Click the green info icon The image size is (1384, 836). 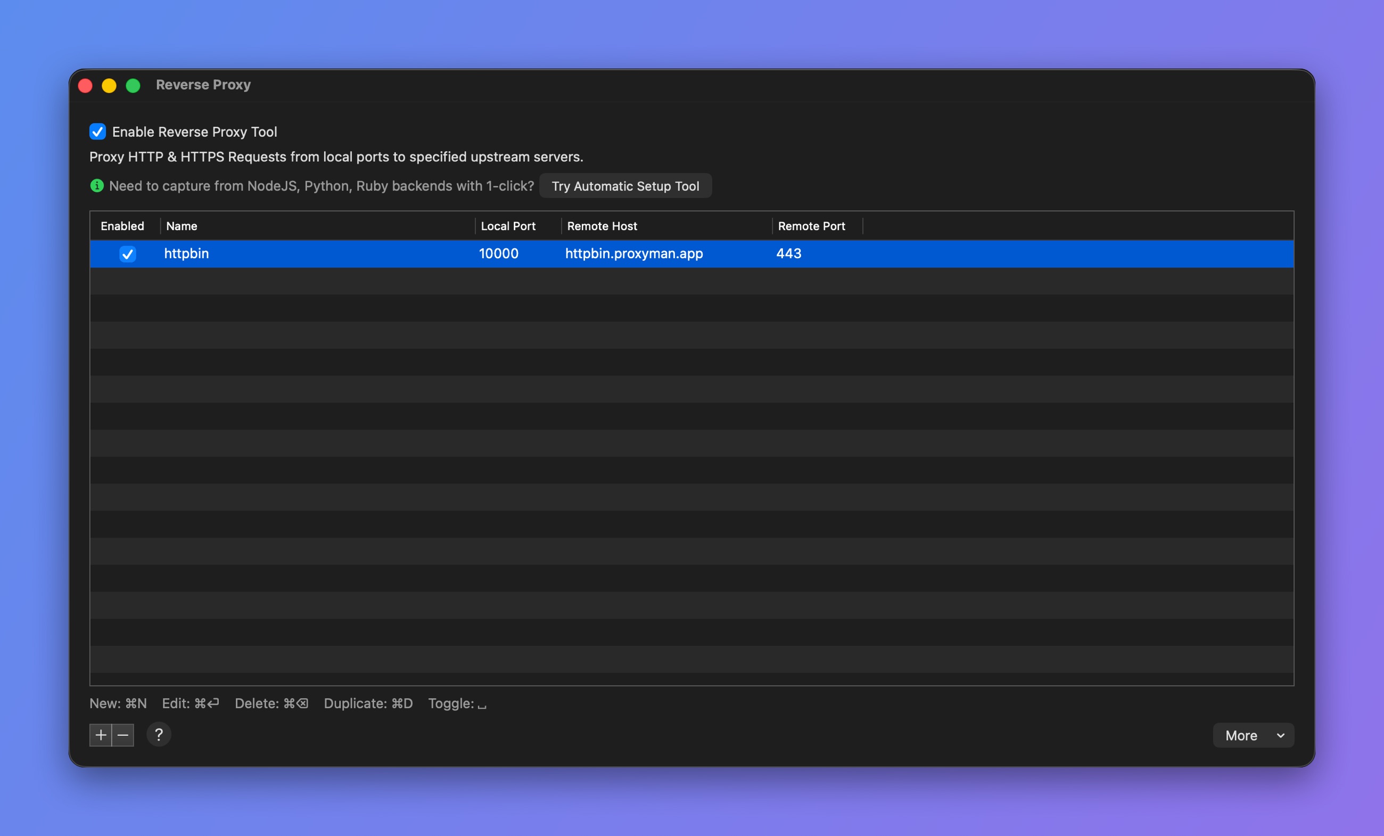pyautogui.click(x=96, y=185)
